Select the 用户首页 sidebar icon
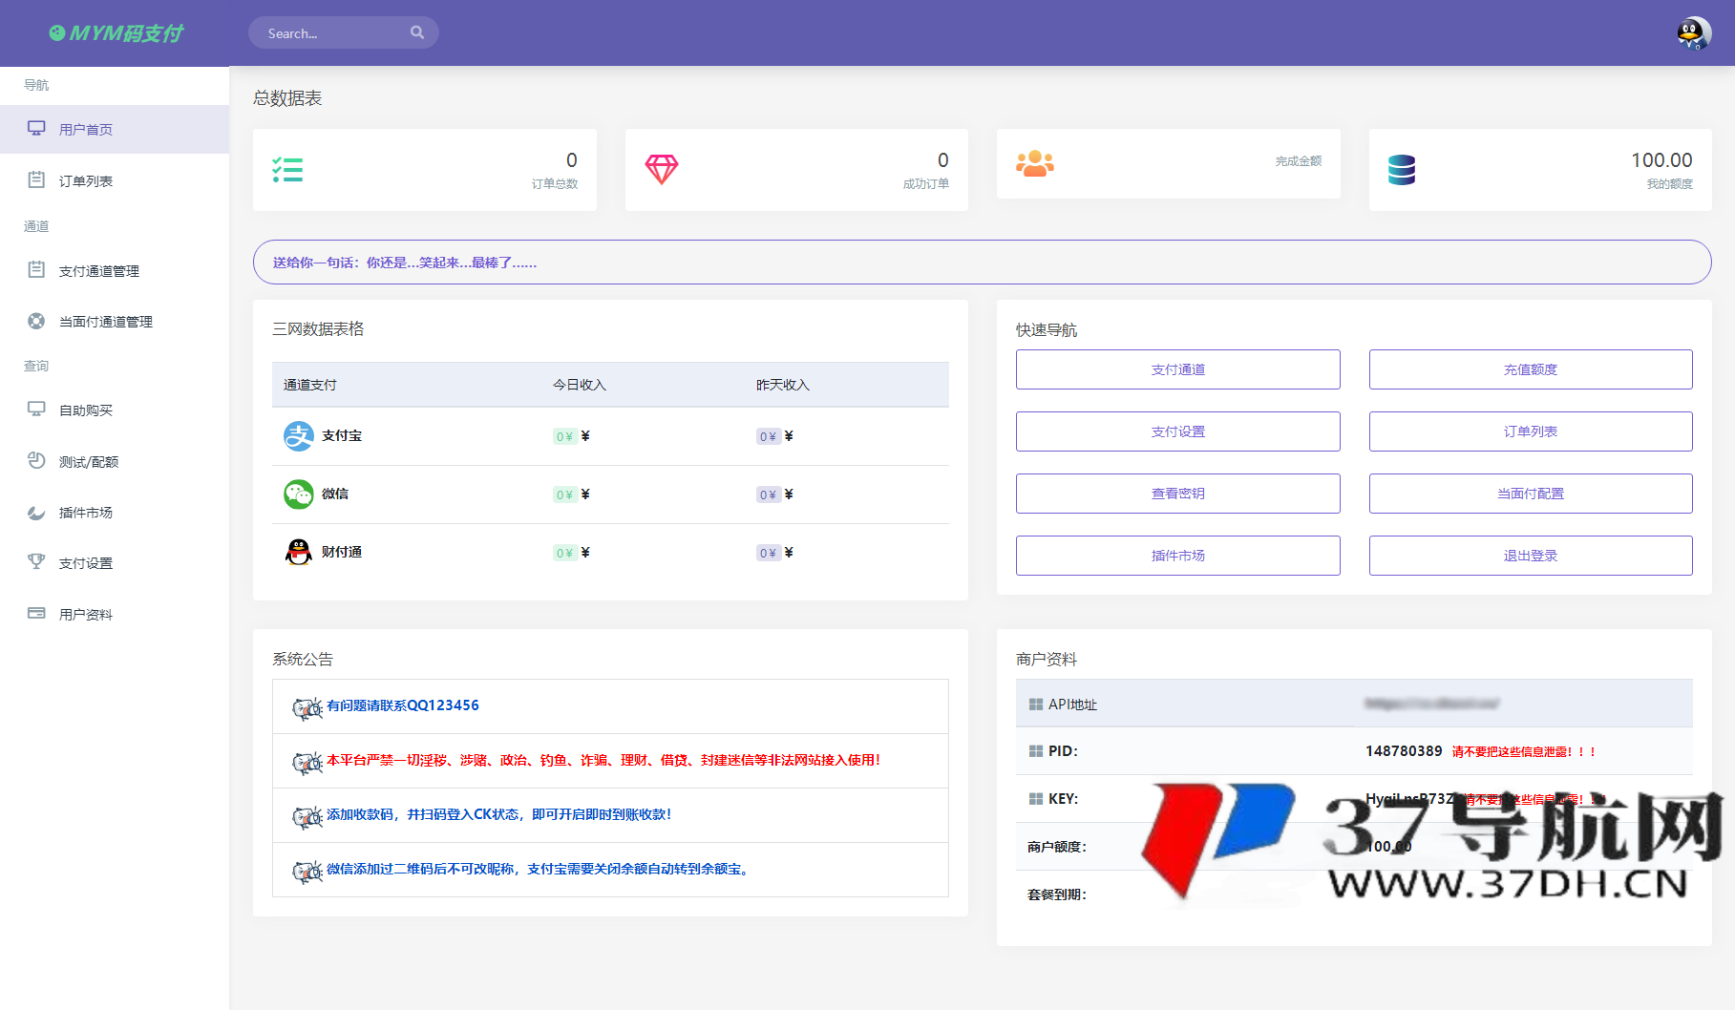1735x1010 pixels. [36, 128]
